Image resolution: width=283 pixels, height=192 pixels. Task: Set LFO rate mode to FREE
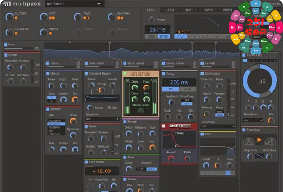(151, 36)
